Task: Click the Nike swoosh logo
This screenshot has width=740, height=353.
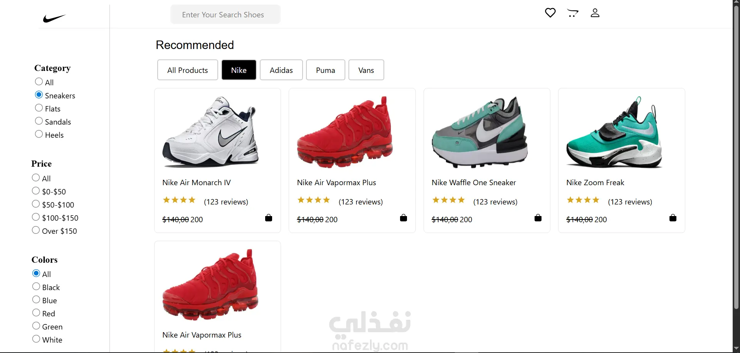Action: pyautogui.click(x=54, y=18)
